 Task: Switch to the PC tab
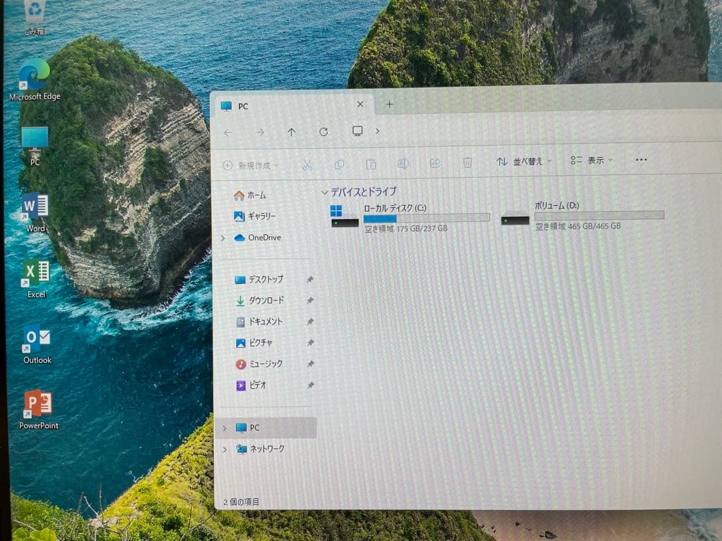pyautogui.click(x=243, y=106)
